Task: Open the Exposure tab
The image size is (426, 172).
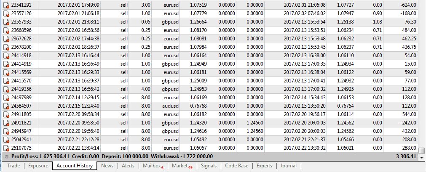Action: 38,166
